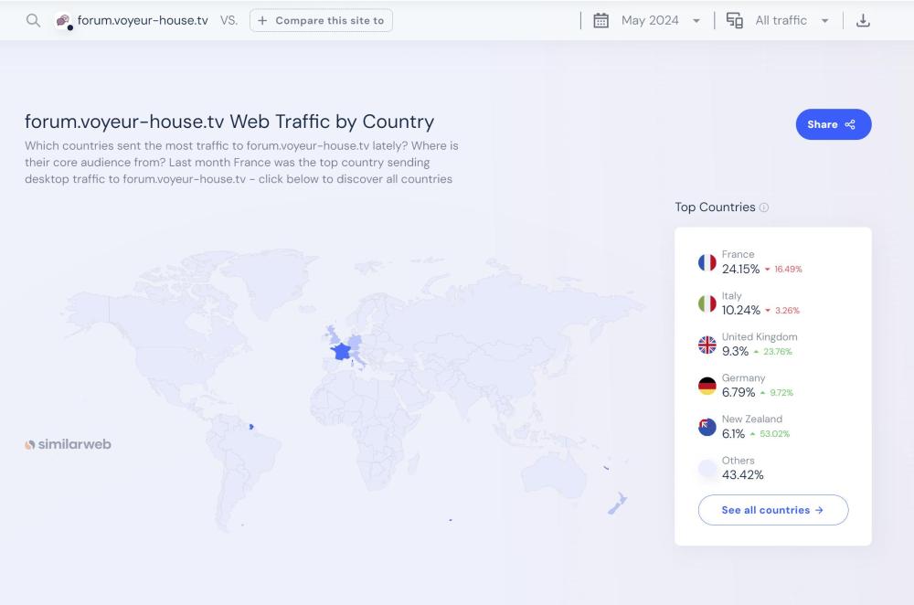Open the See all countries link
The height and width of the screenshot is (605, 914).
(772, 510)
